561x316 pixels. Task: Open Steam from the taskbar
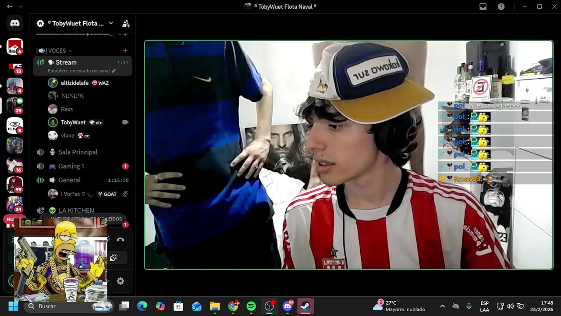(305, 306)
